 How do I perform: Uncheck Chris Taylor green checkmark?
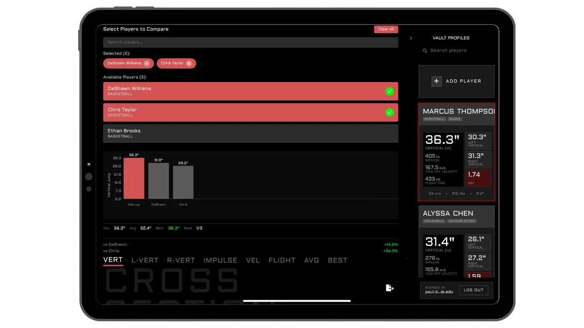390,112
